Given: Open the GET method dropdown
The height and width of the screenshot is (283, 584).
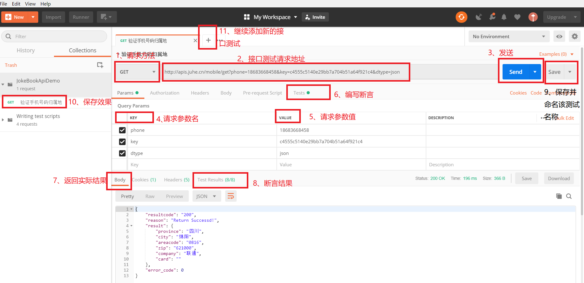Looking at the screenshot, I should pos(137,72).
